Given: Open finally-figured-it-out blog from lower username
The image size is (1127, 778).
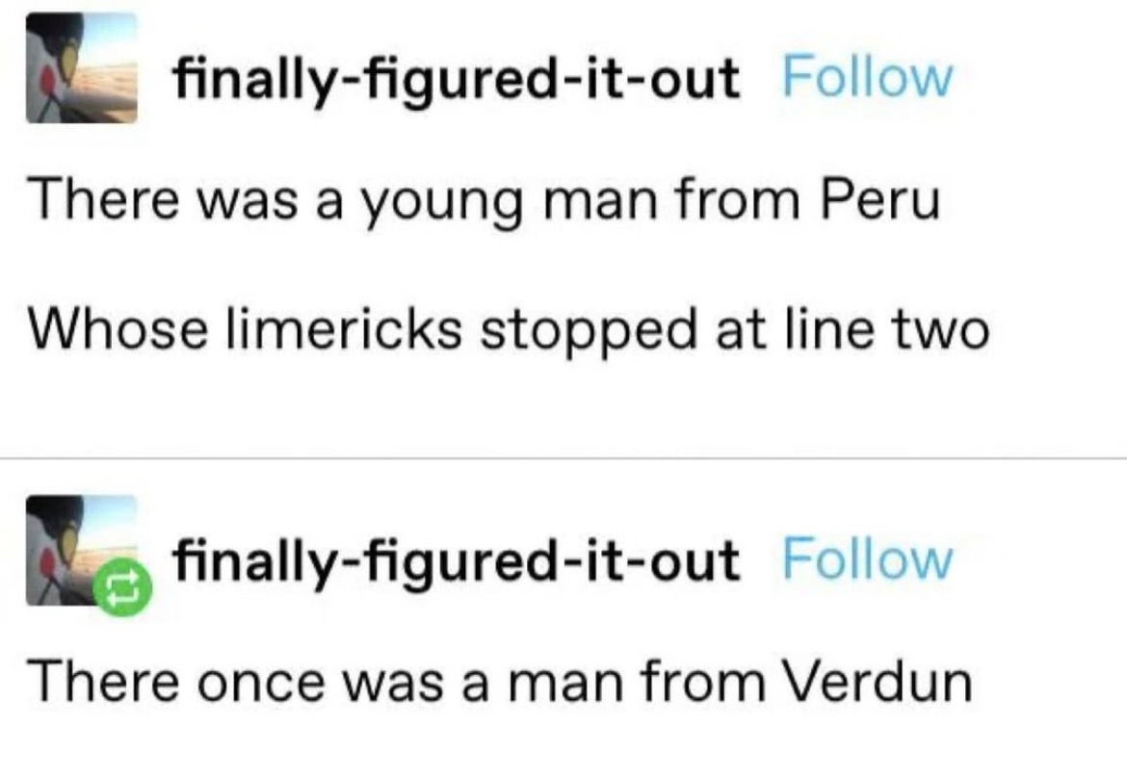Looking at the screenshot, I should 456,561.
